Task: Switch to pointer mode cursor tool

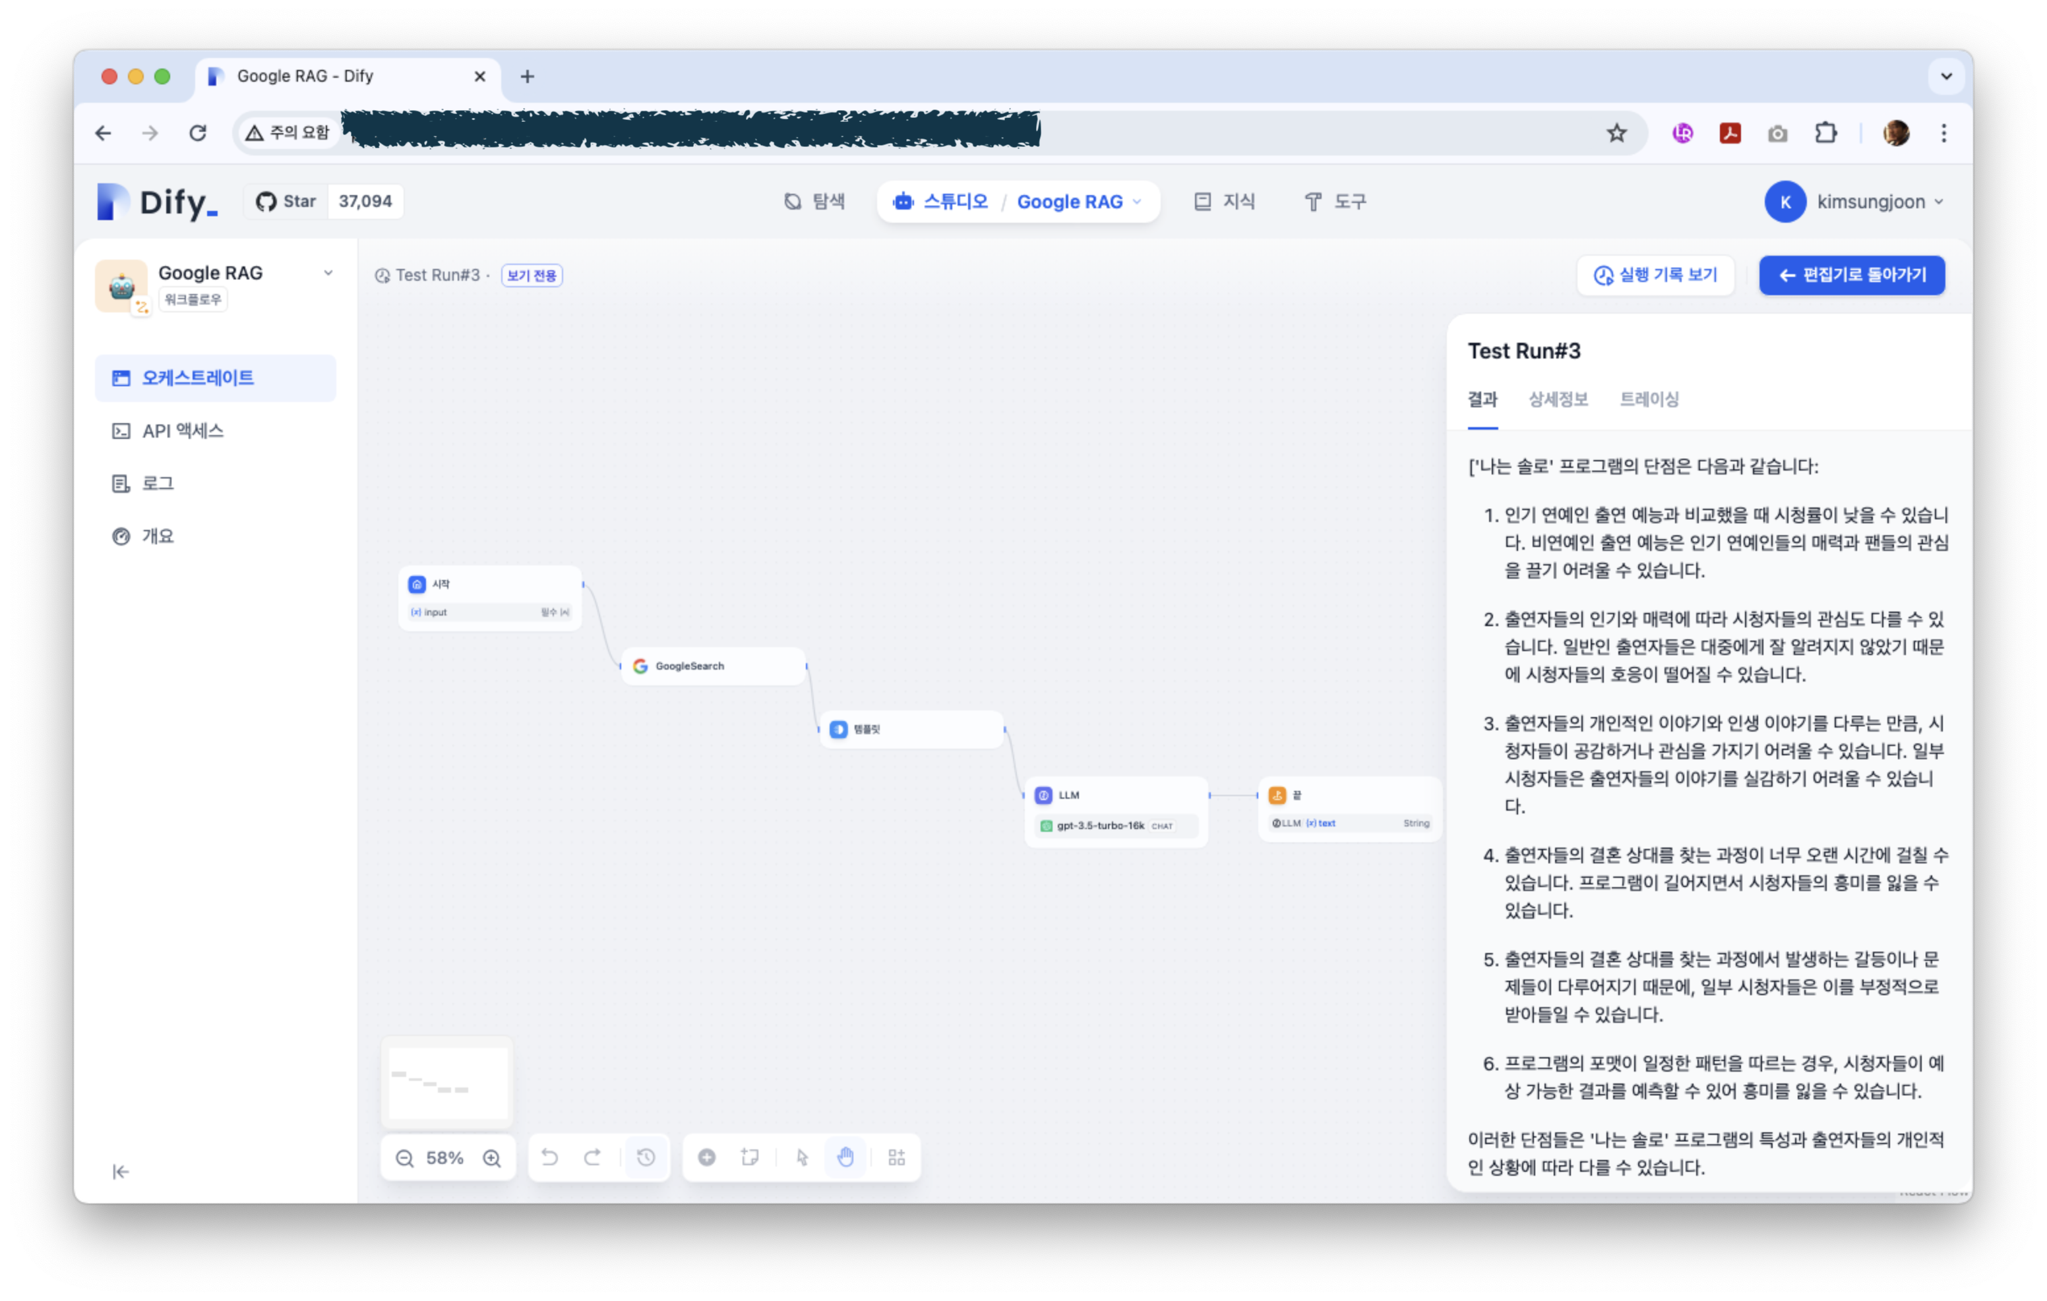Action: [802, 1157]
